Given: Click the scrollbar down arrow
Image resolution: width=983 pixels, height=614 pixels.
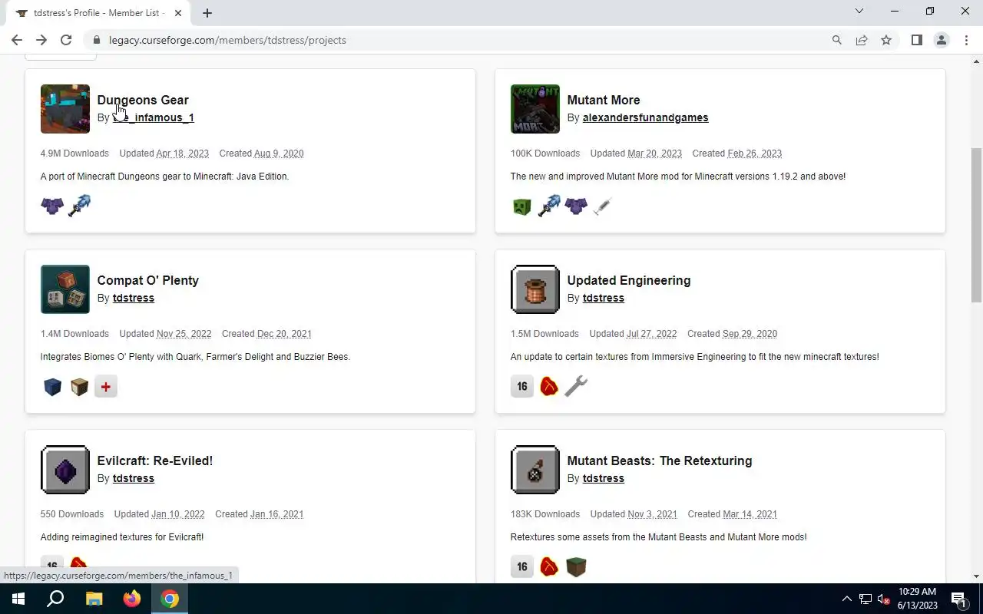Looking at the screenshot, I should (x=977, y=576).
